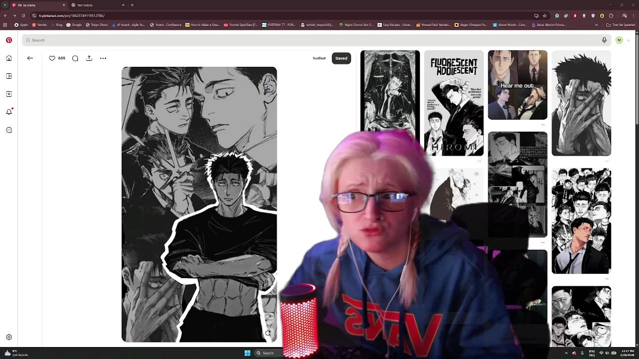Viewport: 639px width, 359px height.
Task: Open messages chat icon in sidebar
Action: point(9,130)
